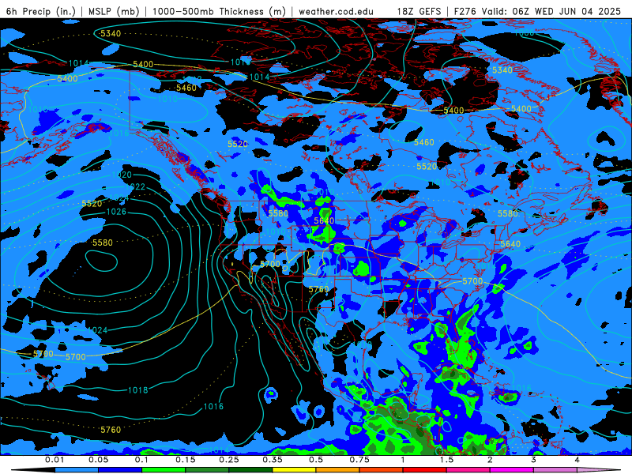
Task: Click the '6h Precip (in.)' title text
Action: coord(41,11)
